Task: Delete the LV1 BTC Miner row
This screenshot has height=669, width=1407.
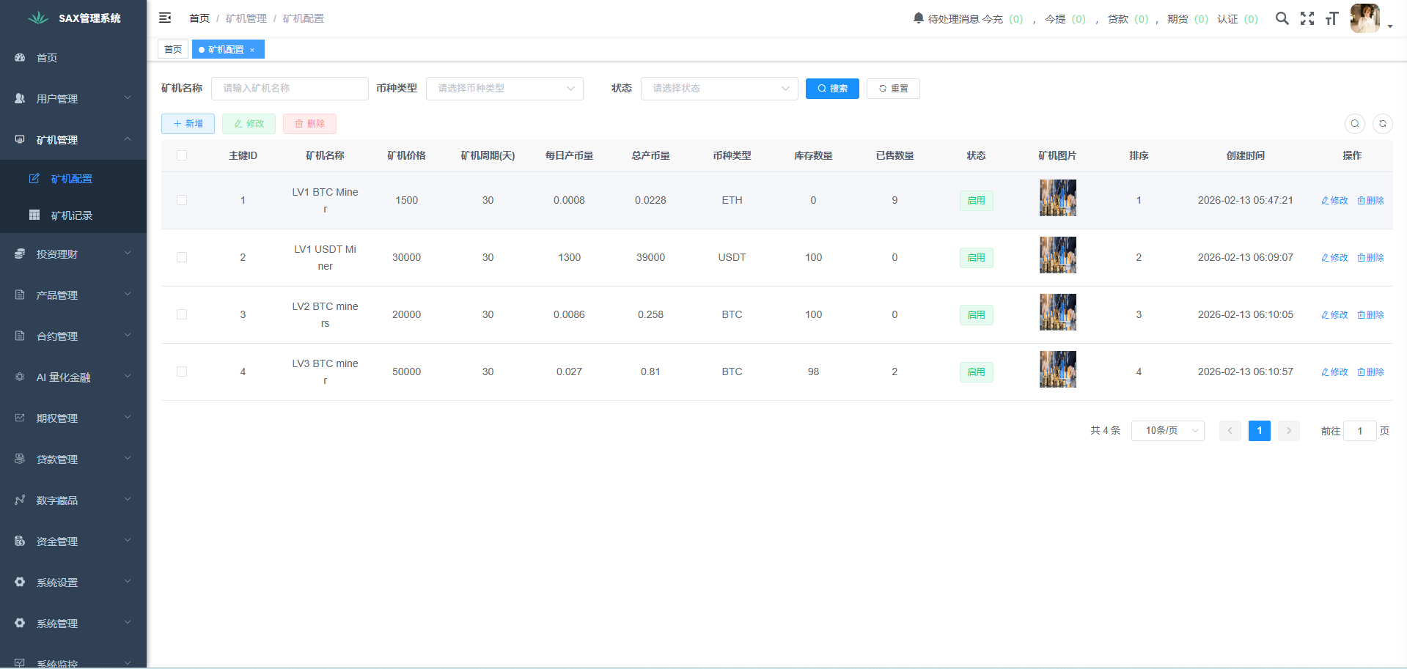Action: pyautogui.click(x=1370, y=200)
